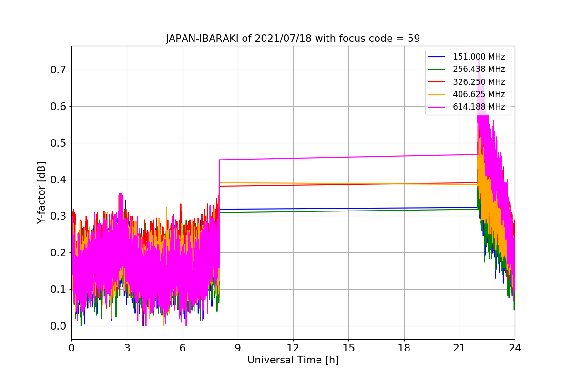Click the y-axis tick label 0.7
Viewport: 572px width, 381px height.
click(x=58, y=70)
